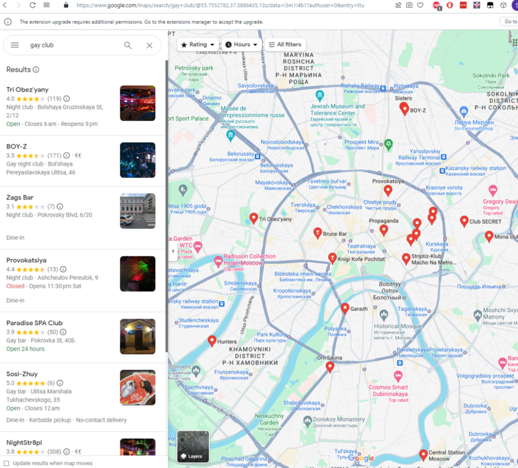Click the Musée de l'impressionnisme russe marker
This screenshot has width=518, height=468.
tap(230, 135)
